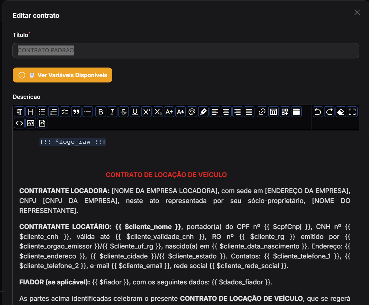Click the {!! $logo_raw !!} code snippet
The image size is (369, 305).
73,142
